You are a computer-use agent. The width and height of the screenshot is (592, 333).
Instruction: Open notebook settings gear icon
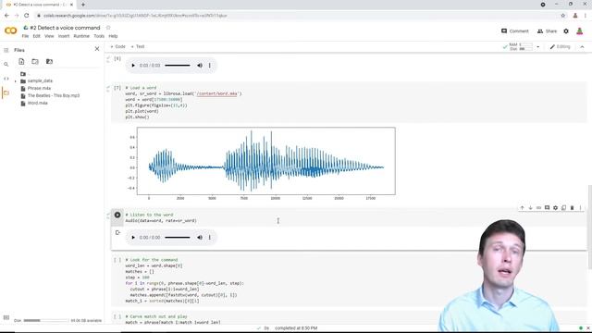click(566, 31)
